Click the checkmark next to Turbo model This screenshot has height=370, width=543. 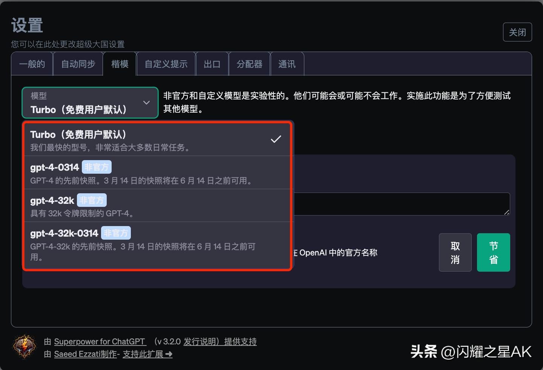coord(276,139)
